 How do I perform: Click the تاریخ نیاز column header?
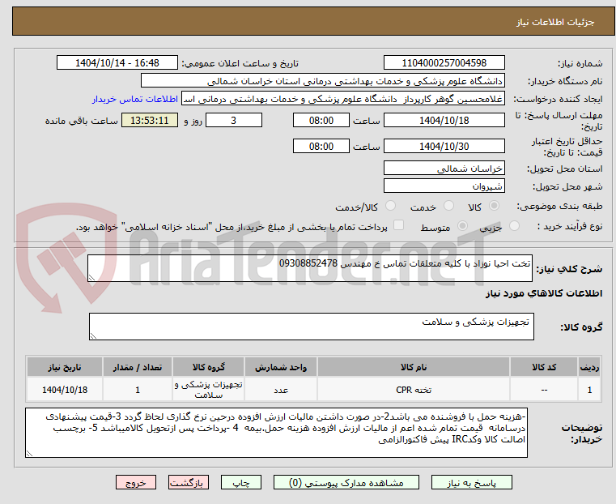pyautogui.click(x=65, y=367)
